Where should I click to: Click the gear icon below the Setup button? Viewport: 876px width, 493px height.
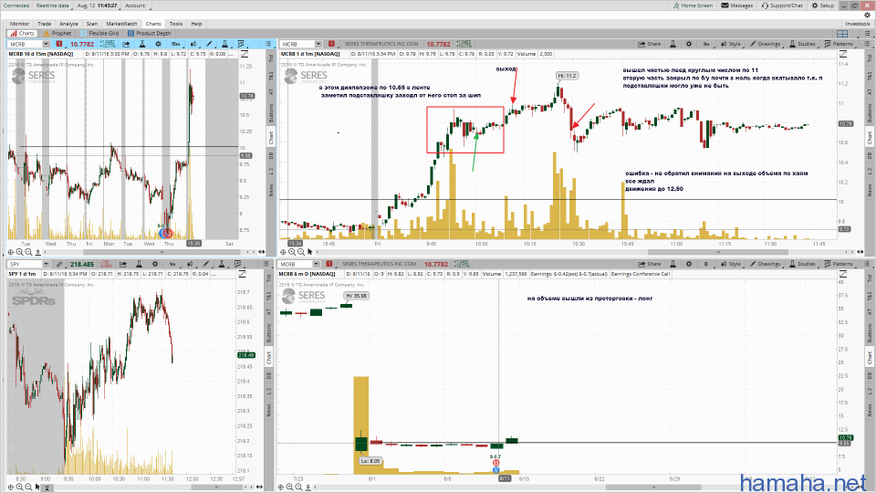point(867,16)
